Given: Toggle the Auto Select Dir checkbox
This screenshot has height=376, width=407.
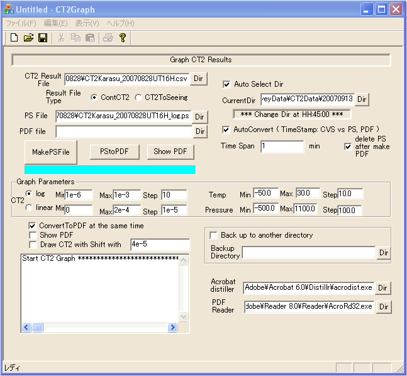Looking at the screenshot, I should 227,84.
